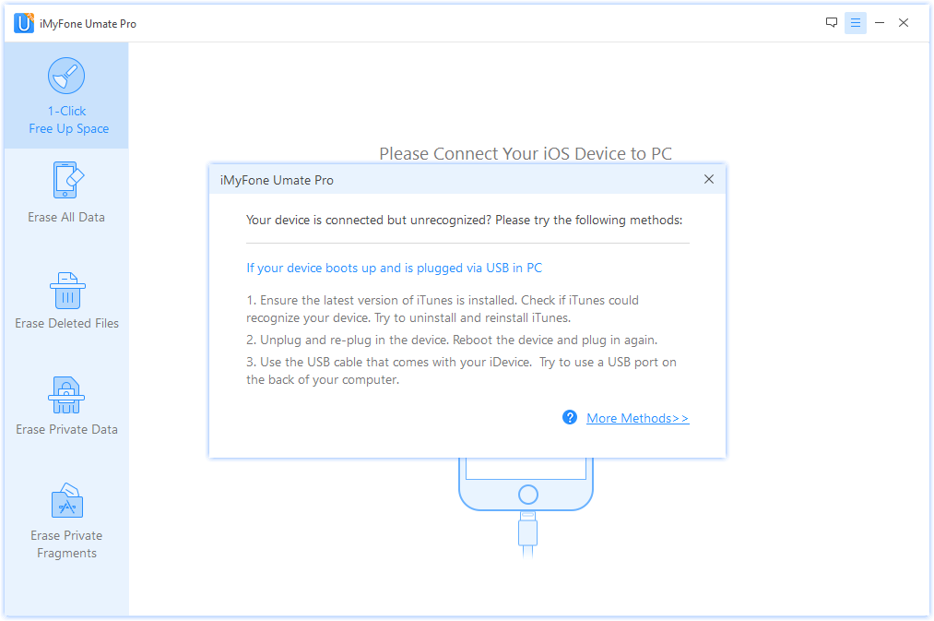Viewport: 934px width, 621px height.
Task: Click 'Your device is connected but unrecognized?' text
Action: pos(369,220)
